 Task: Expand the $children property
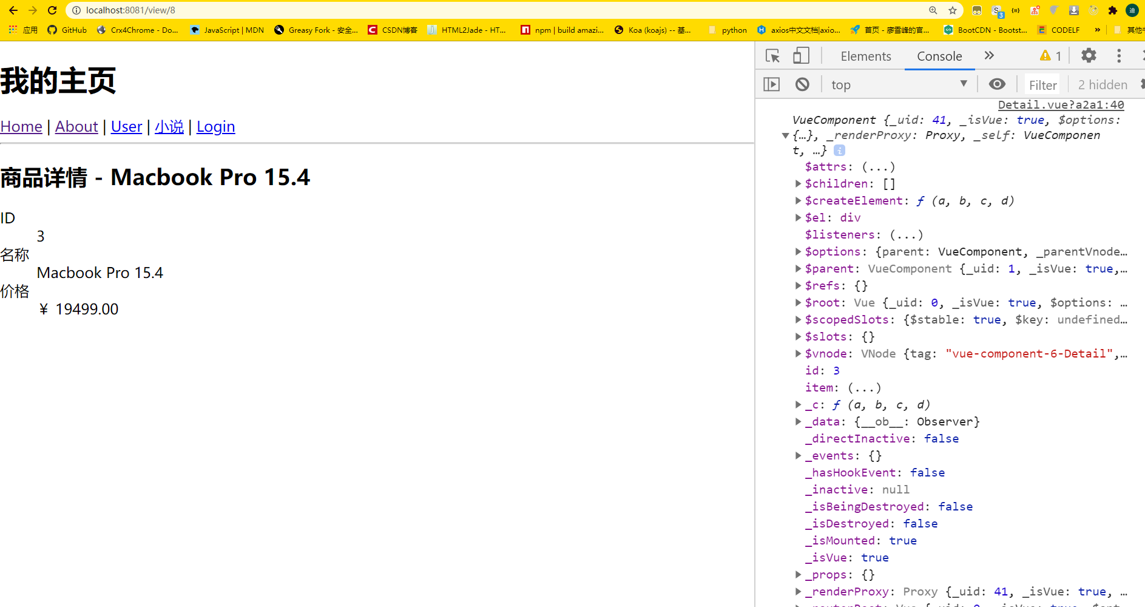coord(798,183)
